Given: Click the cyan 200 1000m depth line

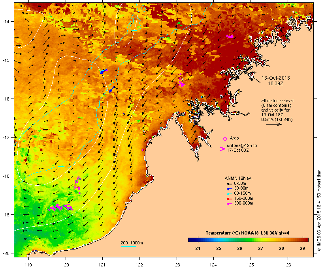Looking at the screenshot, I should coord(128,246).
